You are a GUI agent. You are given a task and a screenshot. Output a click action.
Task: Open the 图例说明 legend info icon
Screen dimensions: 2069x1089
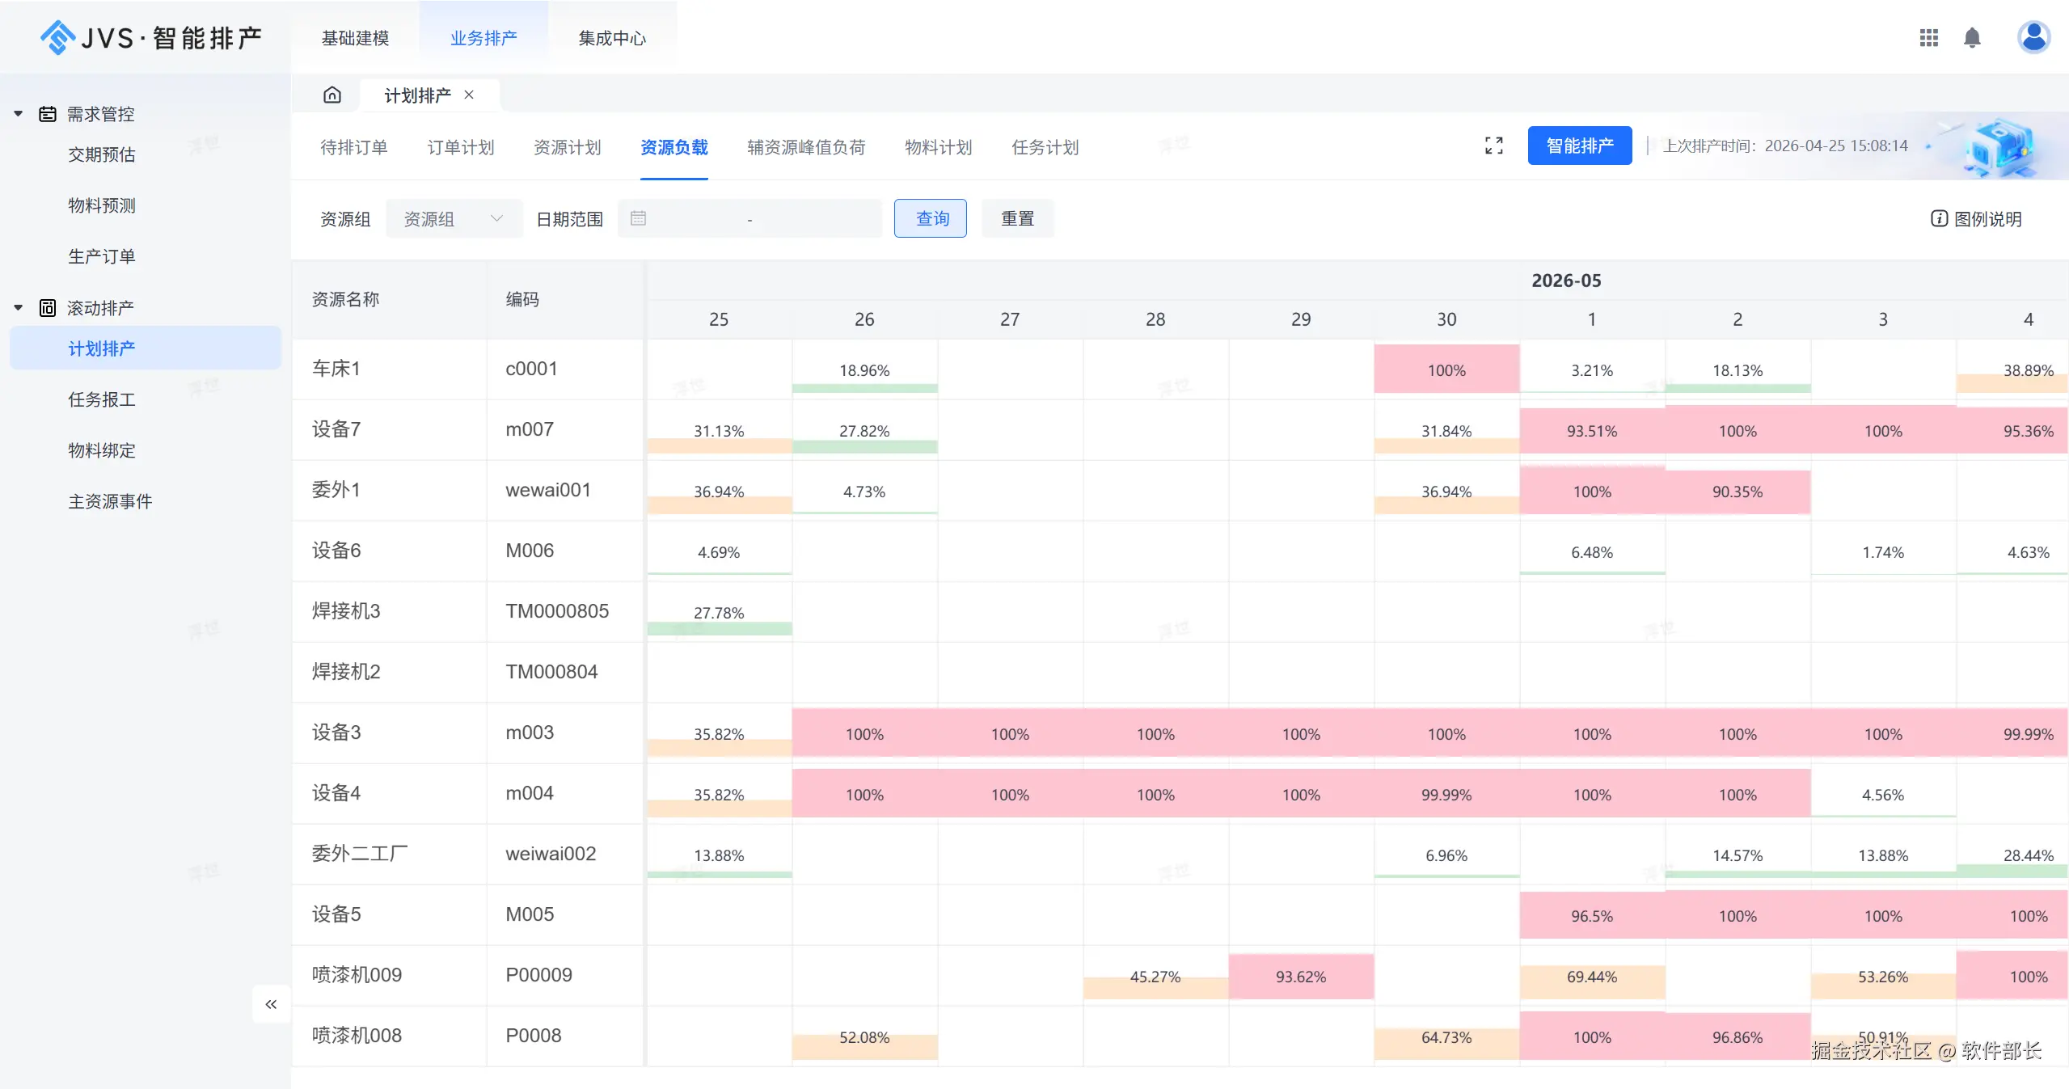[x=1939, y=218]
